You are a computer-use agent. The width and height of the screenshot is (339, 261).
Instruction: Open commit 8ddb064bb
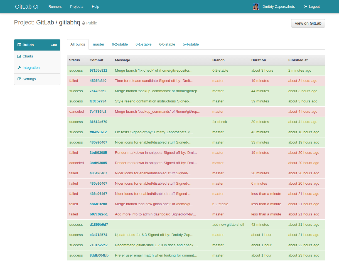tap(99, 255)
